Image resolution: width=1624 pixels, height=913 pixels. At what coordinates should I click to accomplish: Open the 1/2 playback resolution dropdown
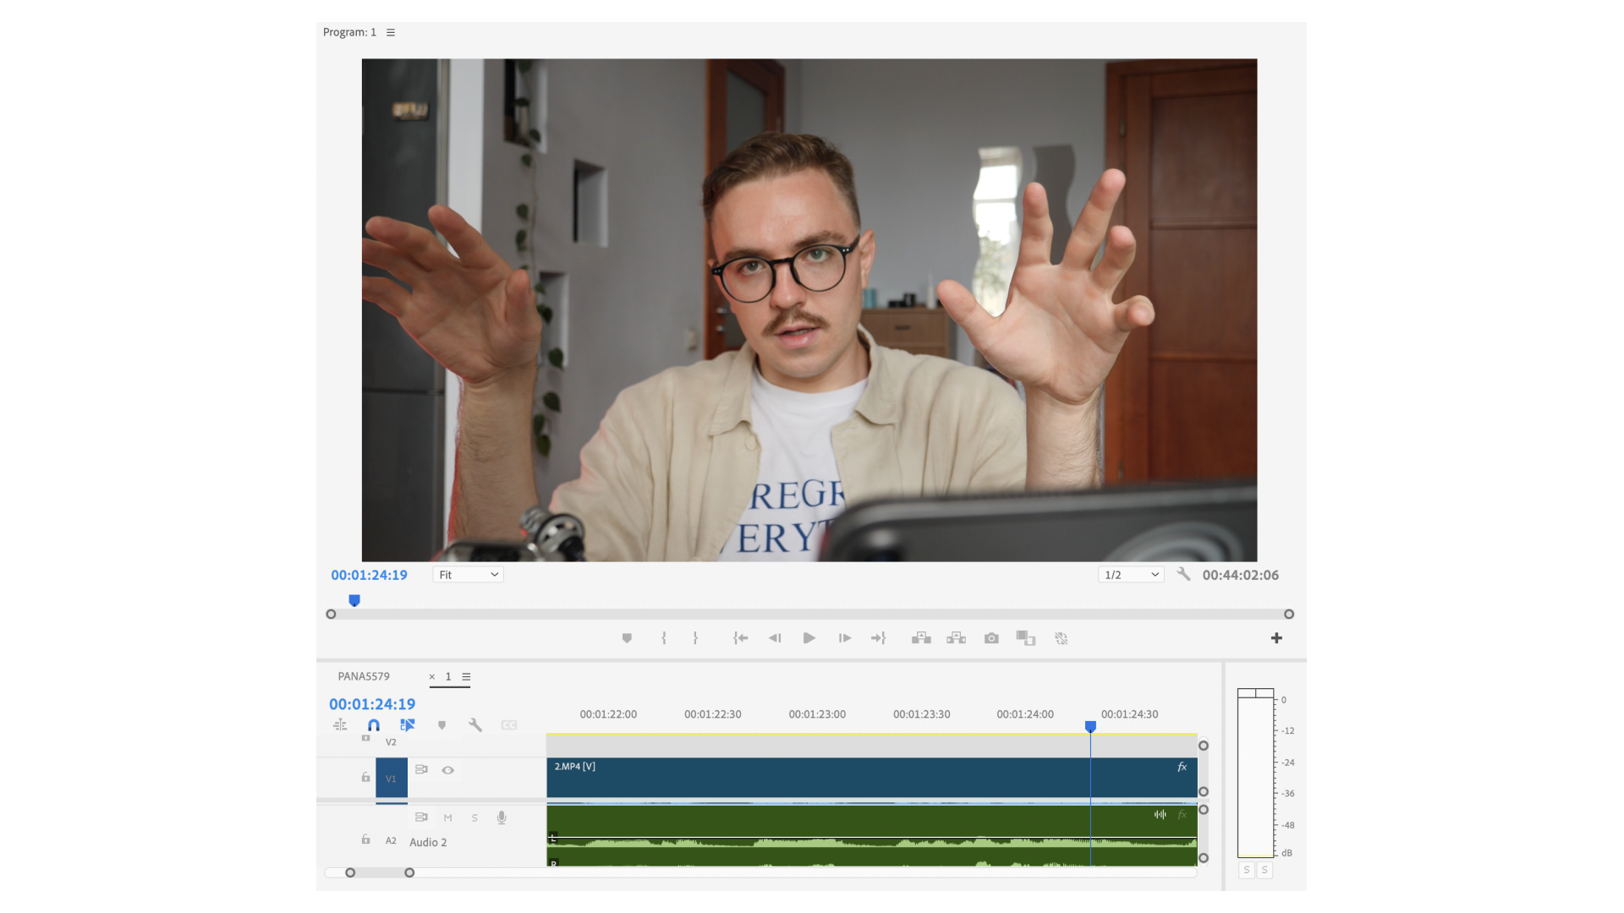pyautogui.click(x=1131, y=575)
